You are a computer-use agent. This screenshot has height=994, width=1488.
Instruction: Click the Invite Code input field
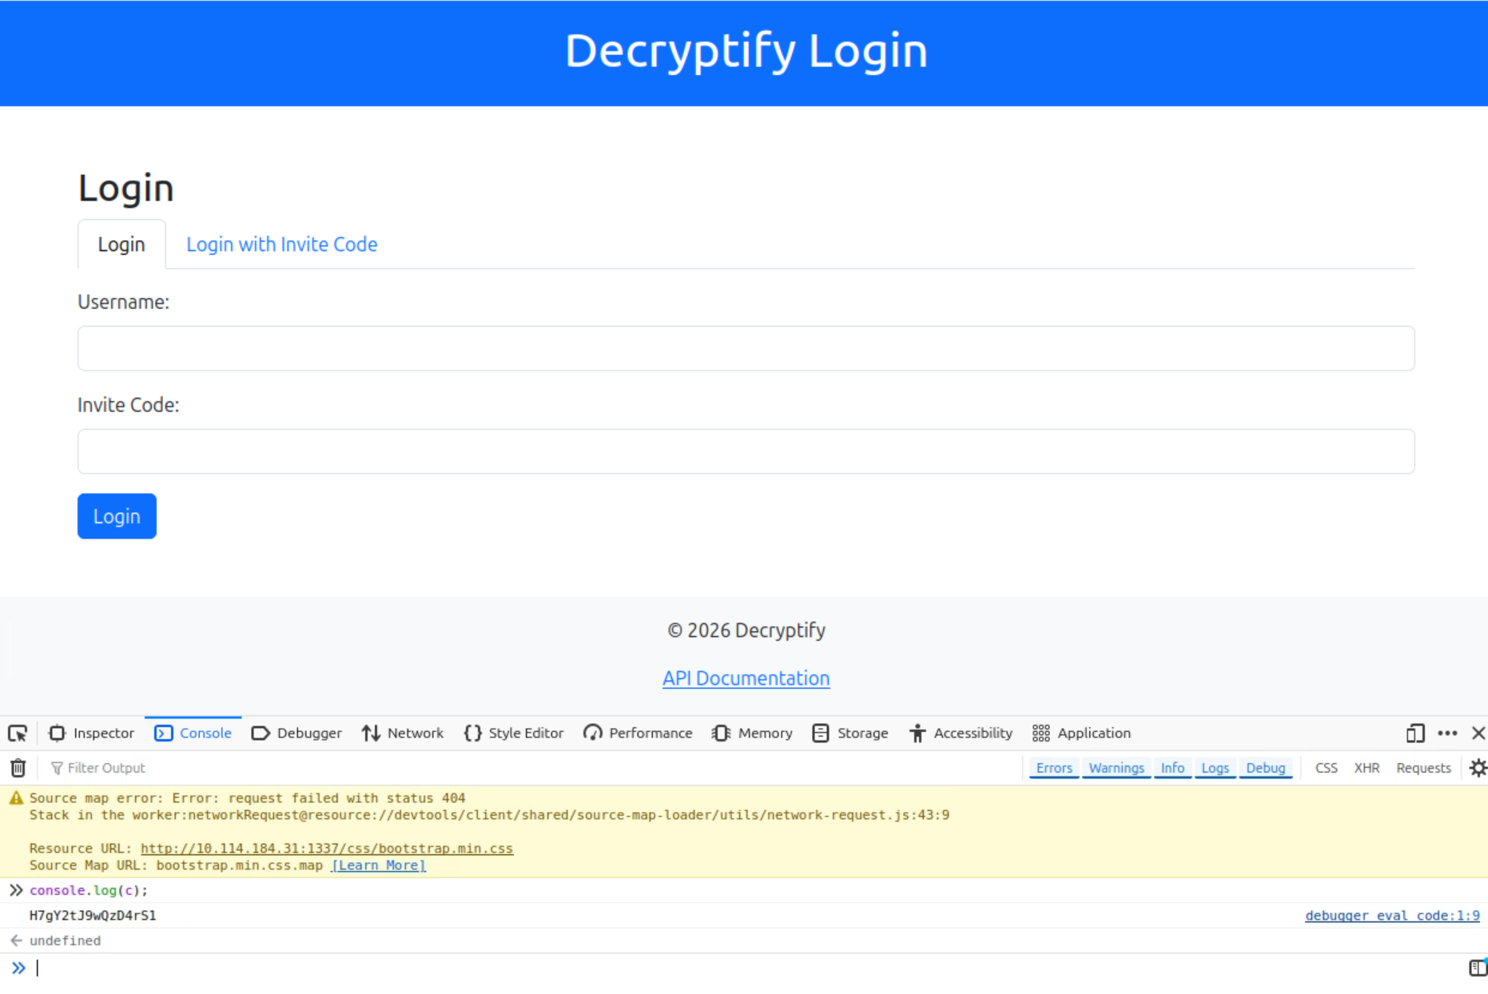[x=746, y=451]
